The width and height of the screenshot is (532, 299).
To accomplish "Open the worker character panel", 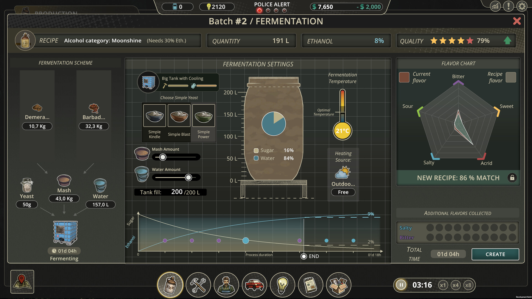I will click(x=226, y=285).
